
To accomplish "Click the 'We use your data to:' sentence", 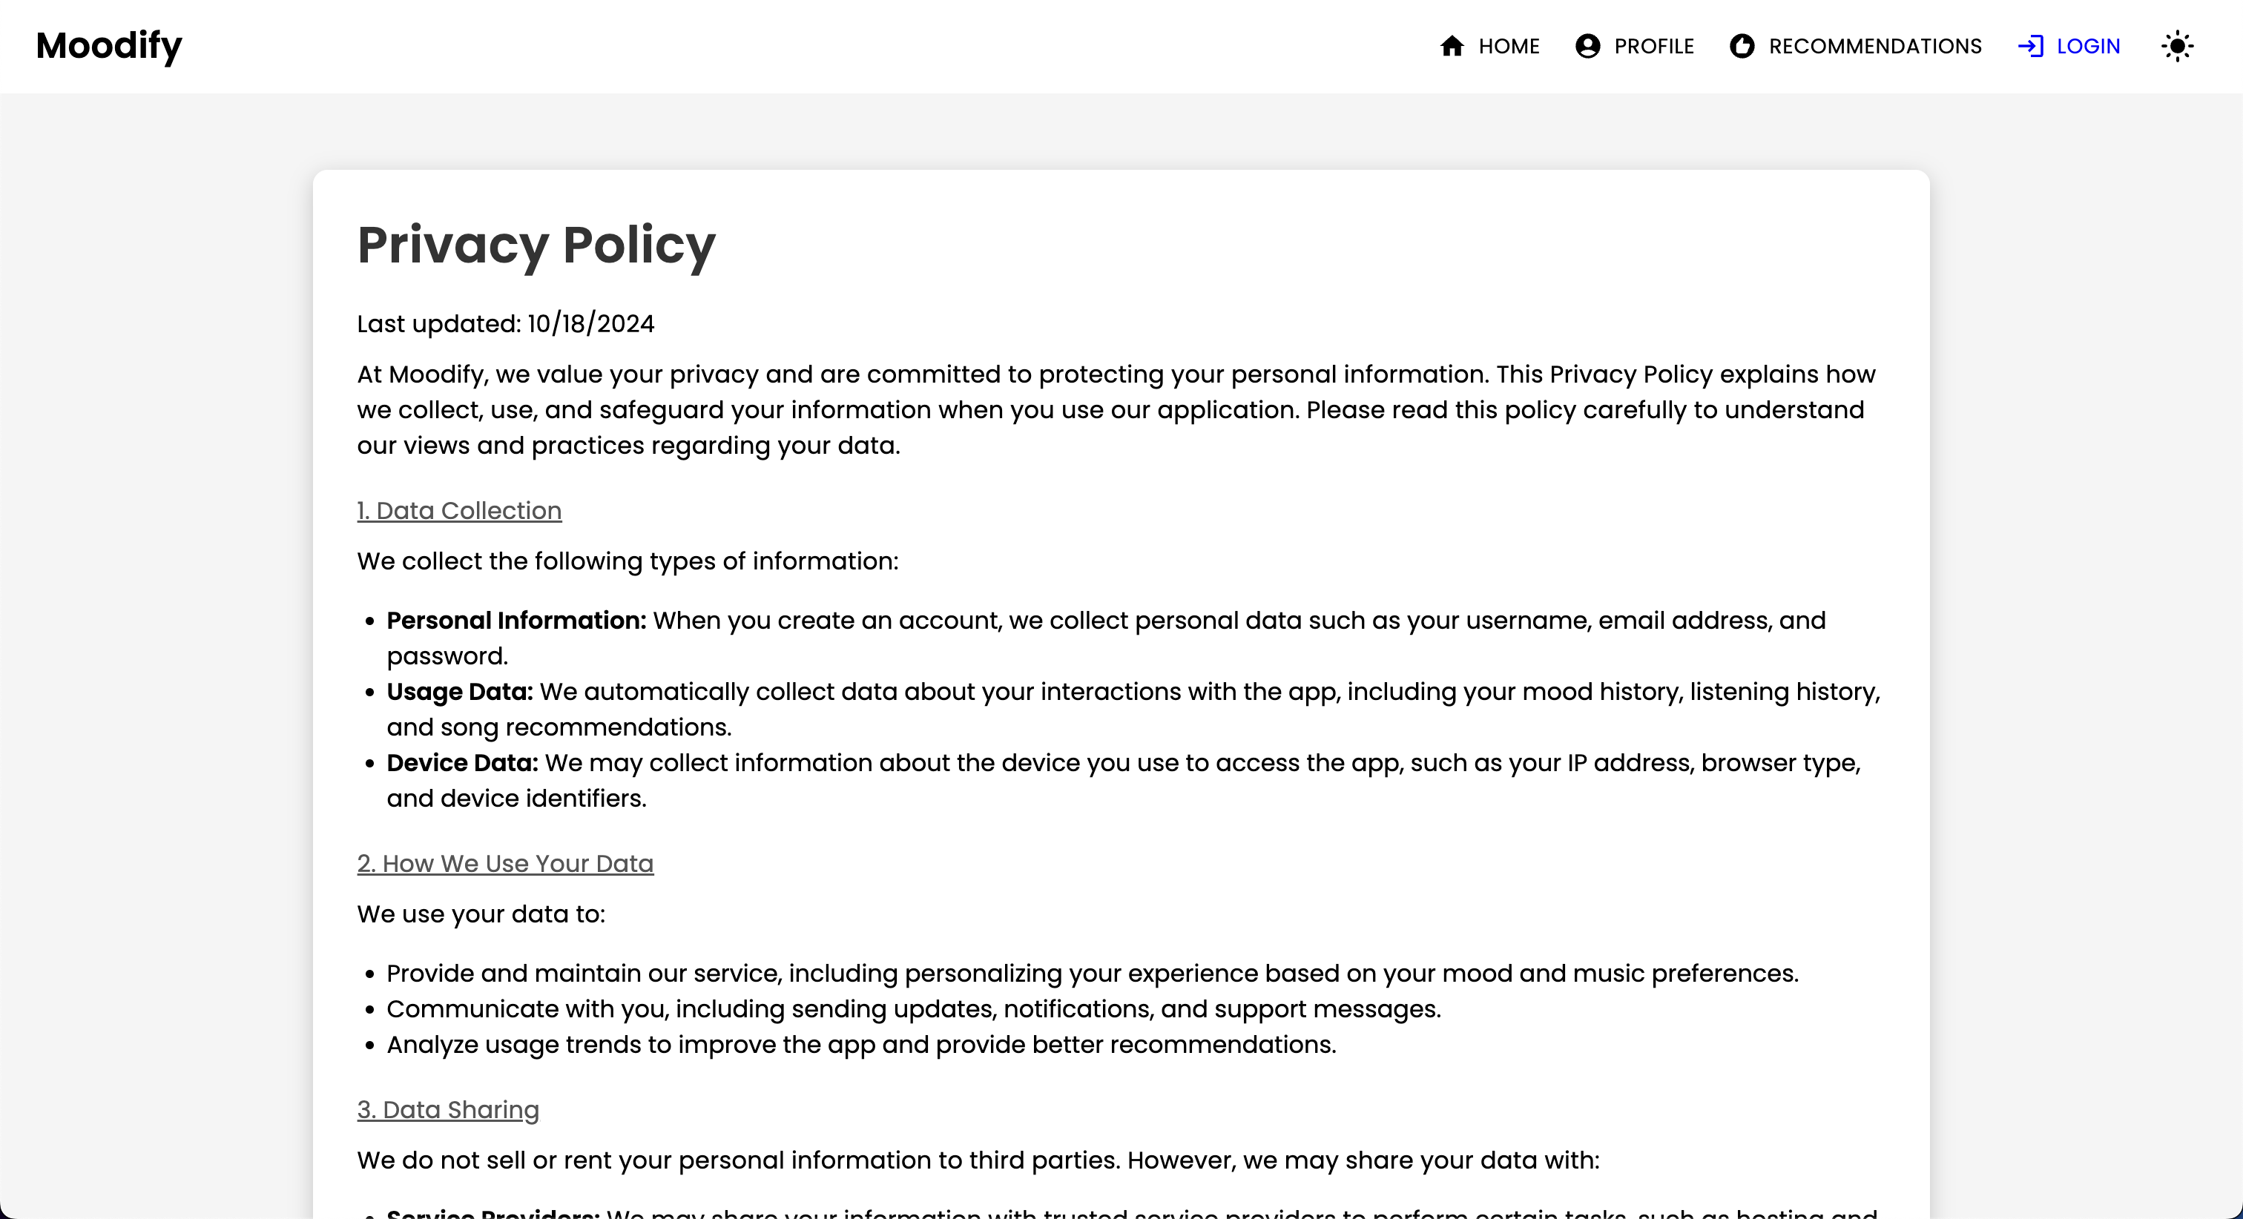I will point(481,914).
